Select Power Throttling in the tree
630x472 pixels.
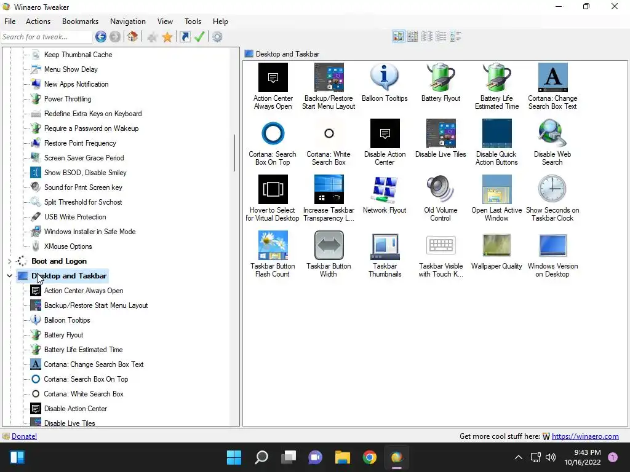[68, 99]
